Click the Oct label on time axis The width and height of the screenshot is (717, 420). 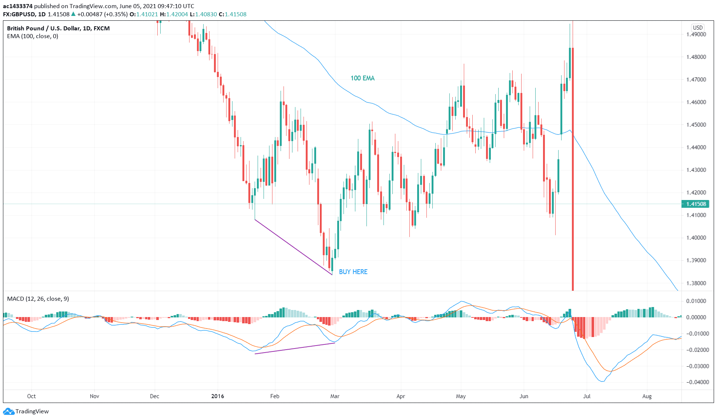tap(31, 396)
